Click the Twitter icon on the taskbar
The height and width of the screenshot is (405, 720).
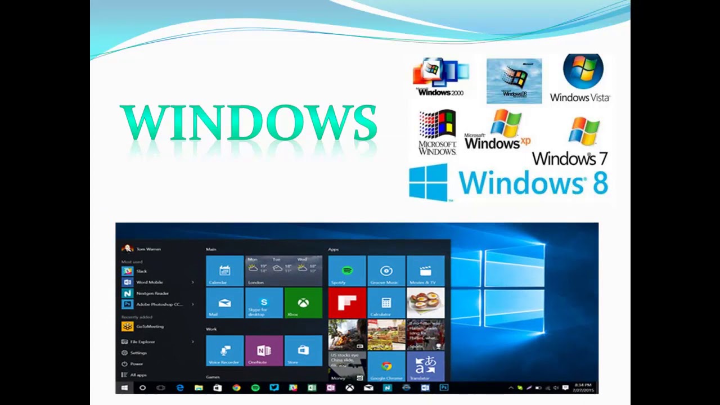[274, 388]
